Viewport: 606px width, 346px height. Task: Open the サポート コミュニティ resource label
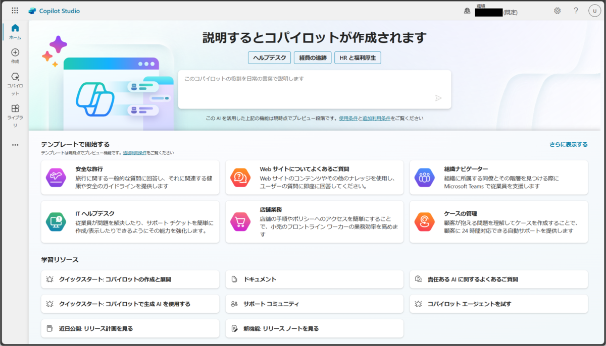pos(272,304)
